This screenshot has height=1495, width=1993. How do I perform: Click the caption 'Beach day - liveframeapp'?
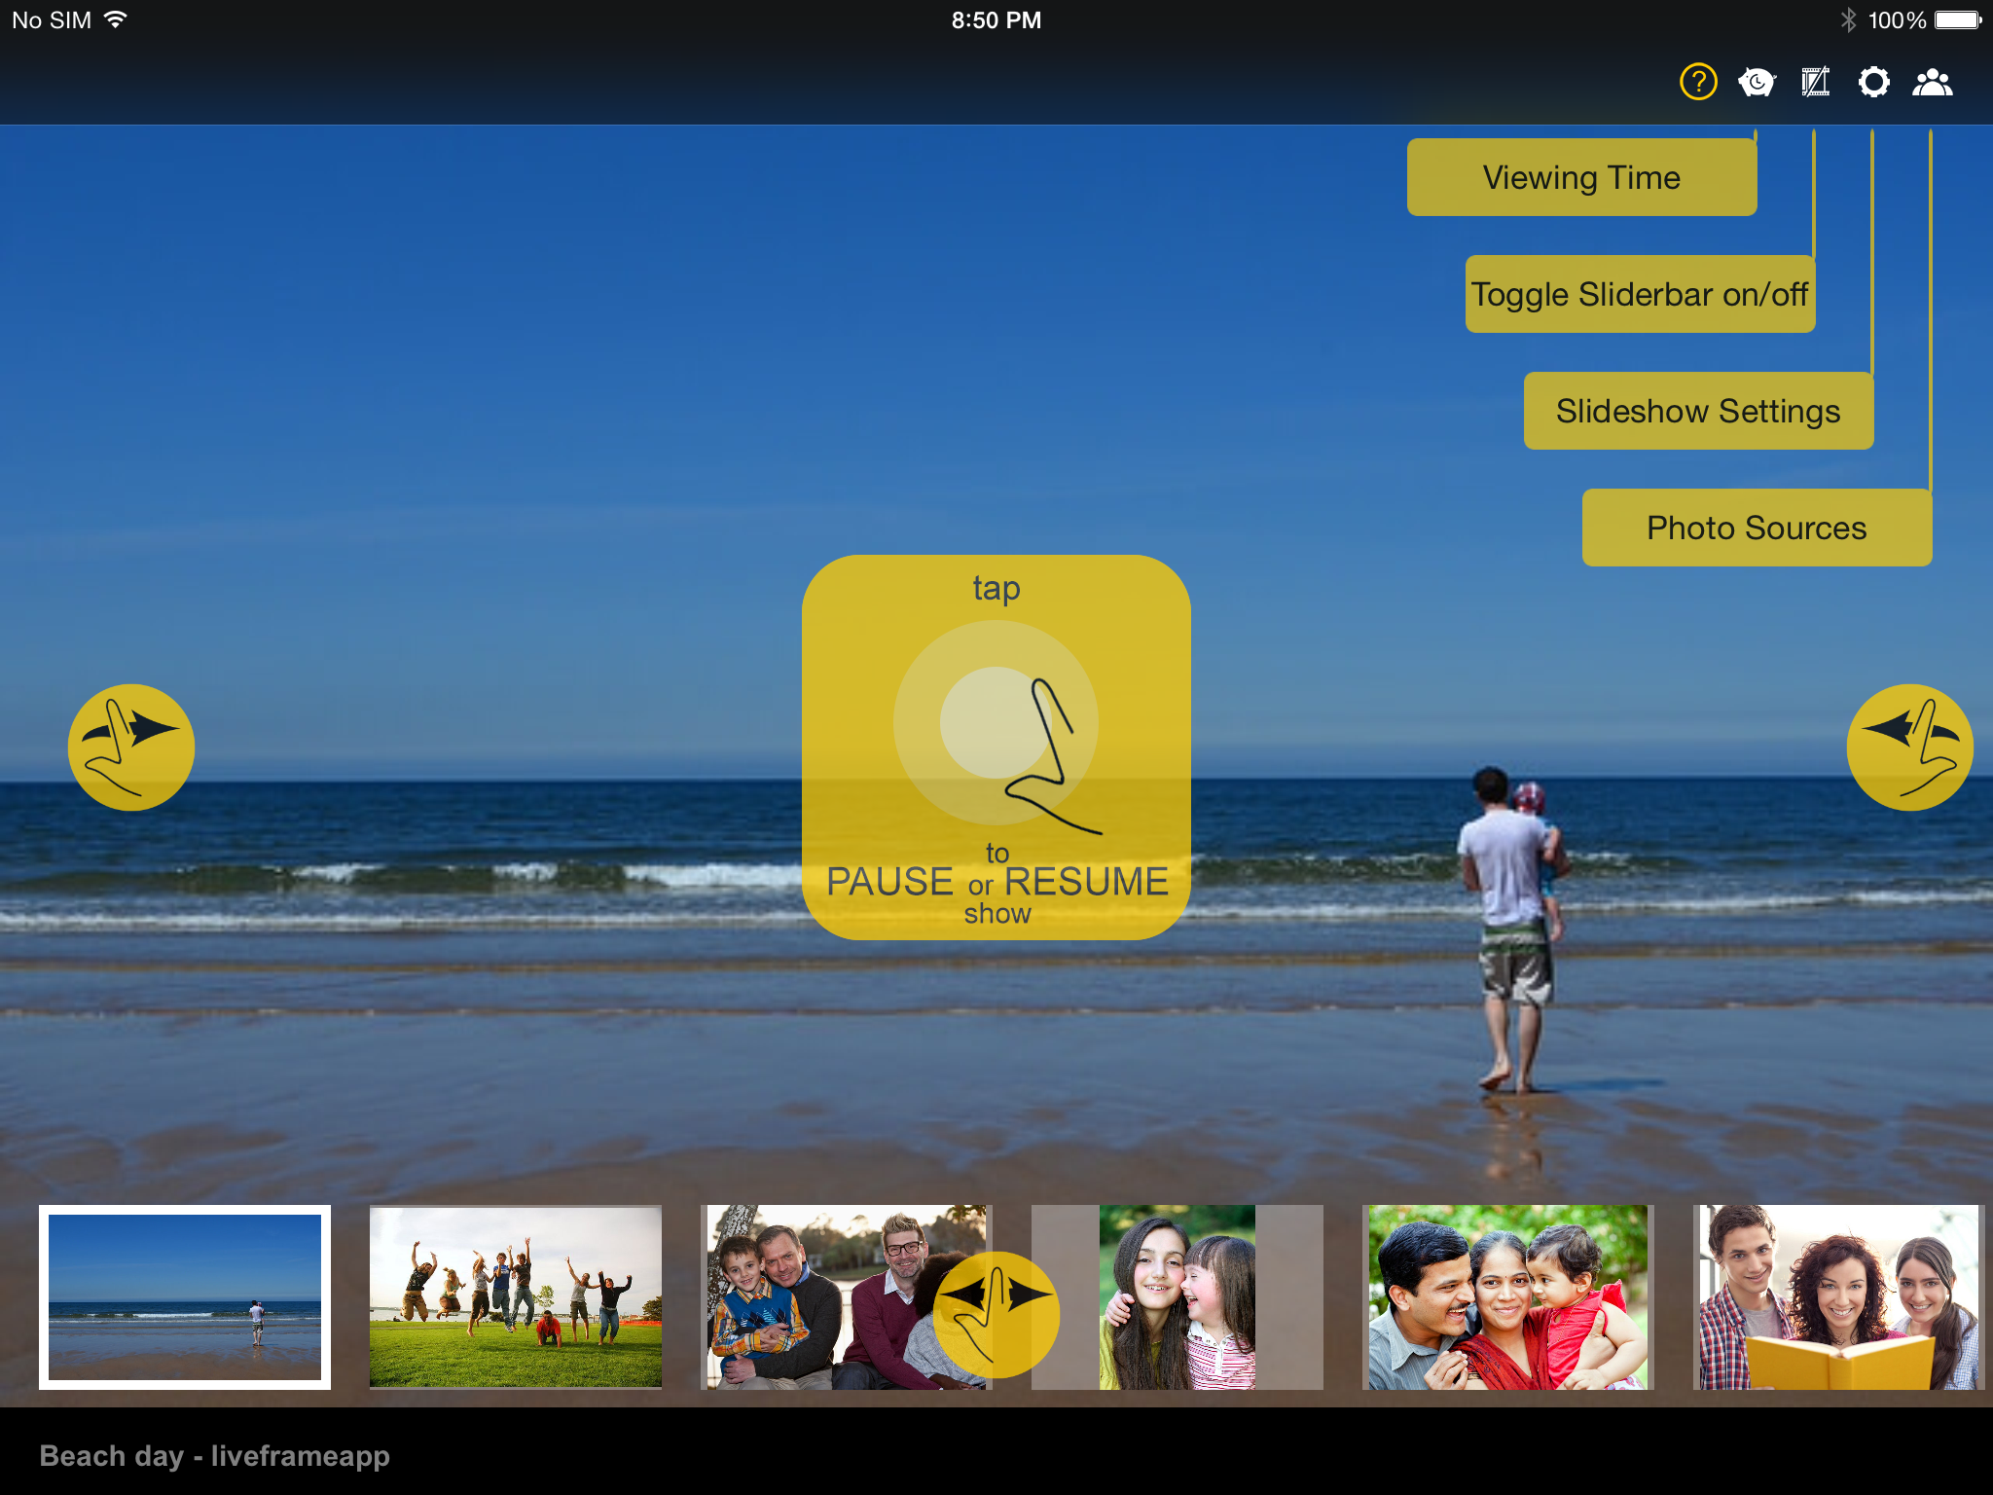(215, 1456)
